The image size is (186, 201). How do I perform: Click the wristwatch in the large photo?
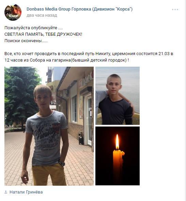[x=62, y=163]
